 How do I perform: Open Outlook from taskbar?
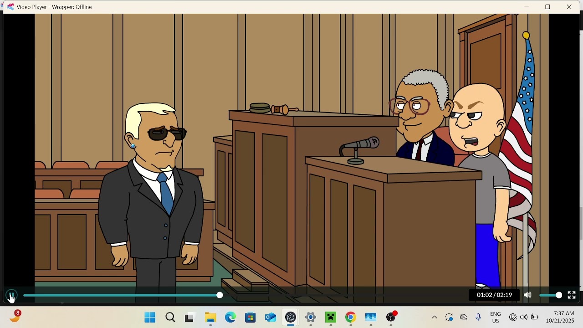[271, 317]
